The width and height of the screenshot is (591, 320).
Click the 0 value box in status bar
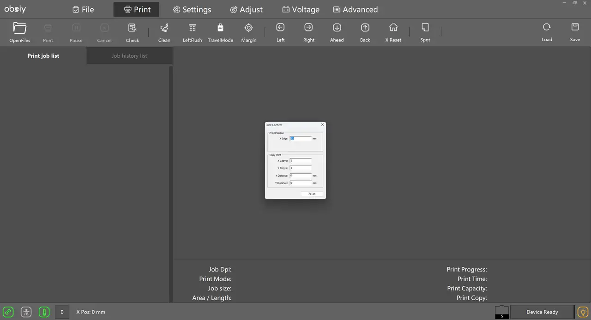pyautogui.click(x=62, y=312)
